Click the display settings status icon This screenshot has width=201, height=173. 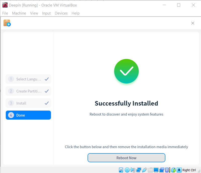[x=156, y=170]
